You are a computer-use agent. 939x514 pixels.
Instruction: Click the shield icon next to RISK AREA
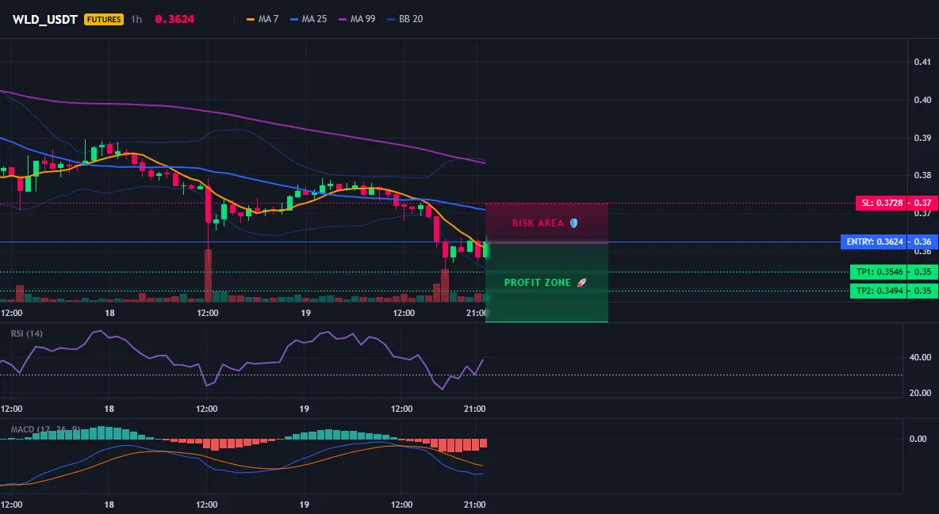tap(573, 223)
